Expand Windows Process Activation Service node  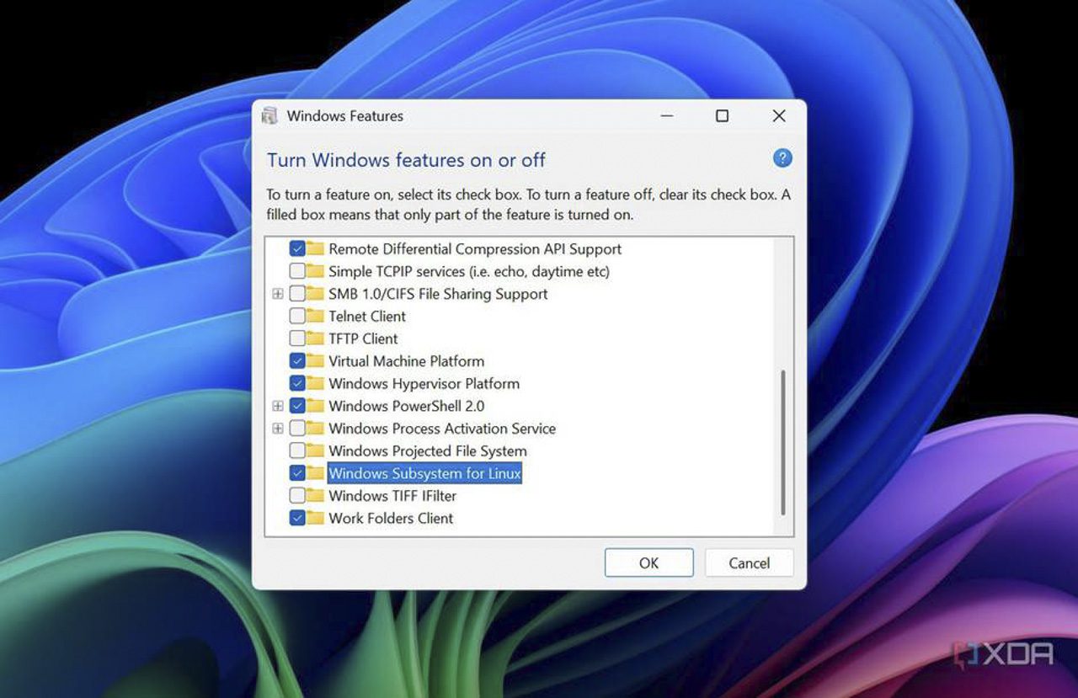tap(278, 429)
